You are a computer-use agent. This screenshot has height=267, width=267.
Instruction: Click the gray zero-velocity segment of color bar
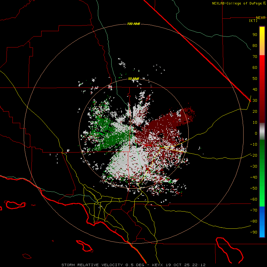pyautogui.click(x=262, y=131)
